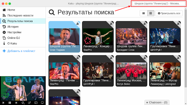The width and height of the screenshot is (187, 105).
Task: Click the vertical scrollbar thumb
Action: 186,48
